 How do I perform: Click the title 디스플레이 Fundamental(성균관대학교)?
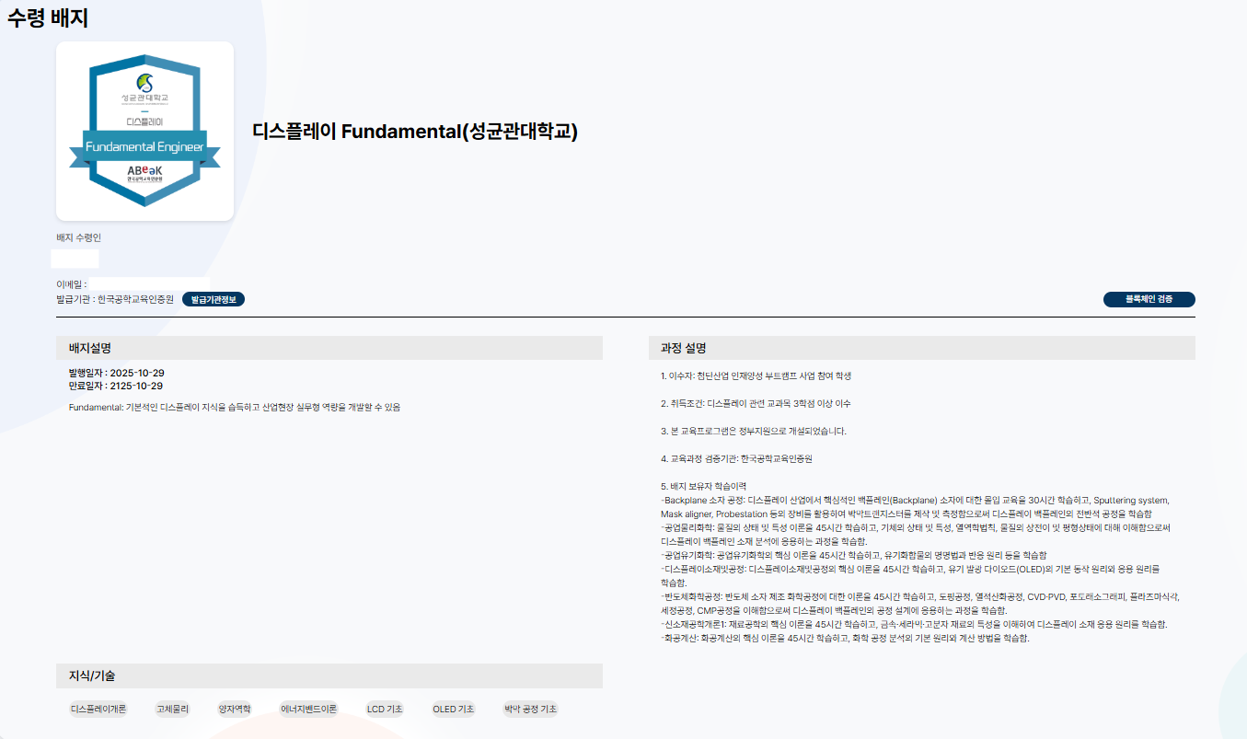(x=415, y=132)
